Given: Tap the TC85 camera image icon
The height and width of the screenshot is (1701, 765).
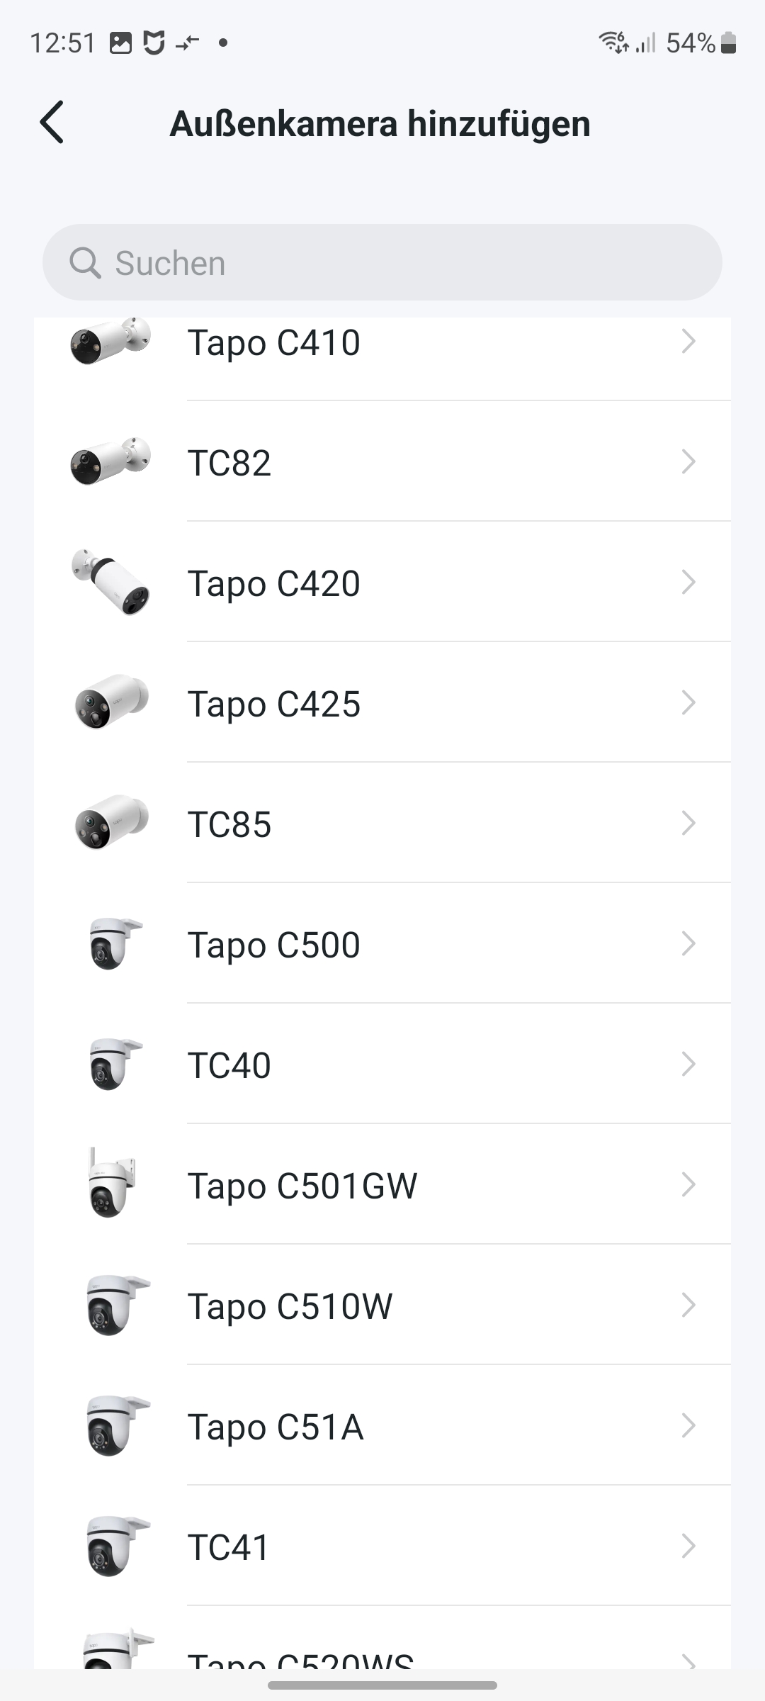Looking at the screenshot, I should [x=110, y=823].
